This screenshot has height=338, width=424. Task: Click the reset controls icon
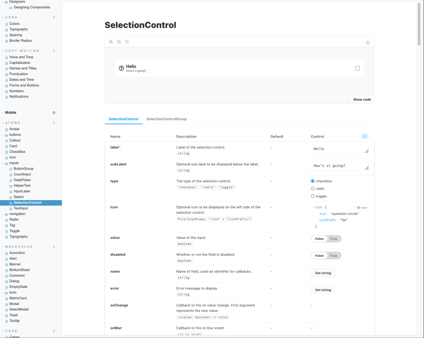(364, 136)
